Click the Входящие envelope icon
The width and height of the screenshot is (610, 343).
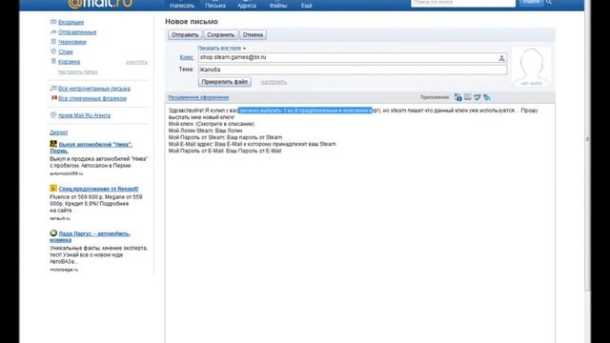tap(53, 22)
